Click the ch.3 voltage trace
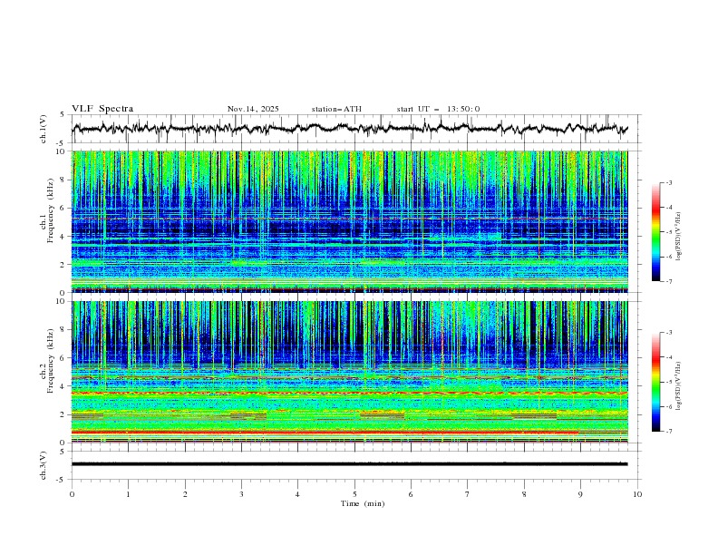The width and height of the screenshot is (718, 555). 349,464
